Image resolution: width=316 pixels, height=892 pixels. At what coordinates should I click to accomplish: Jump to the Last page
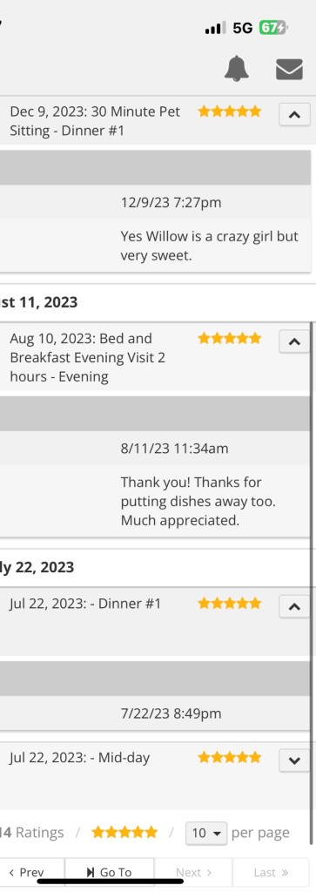[x=272, y=873]
